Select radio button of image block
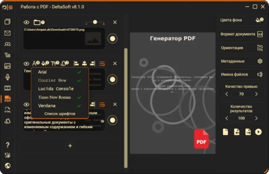Image resolution: width=269 pixels, height=174 pixels. tap(112, 38)
